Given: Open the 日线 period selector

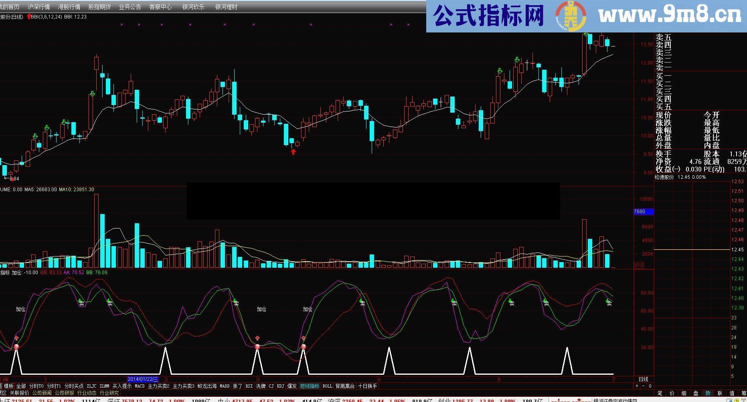Looking at the screenshot, I should [x=643, y=379].
